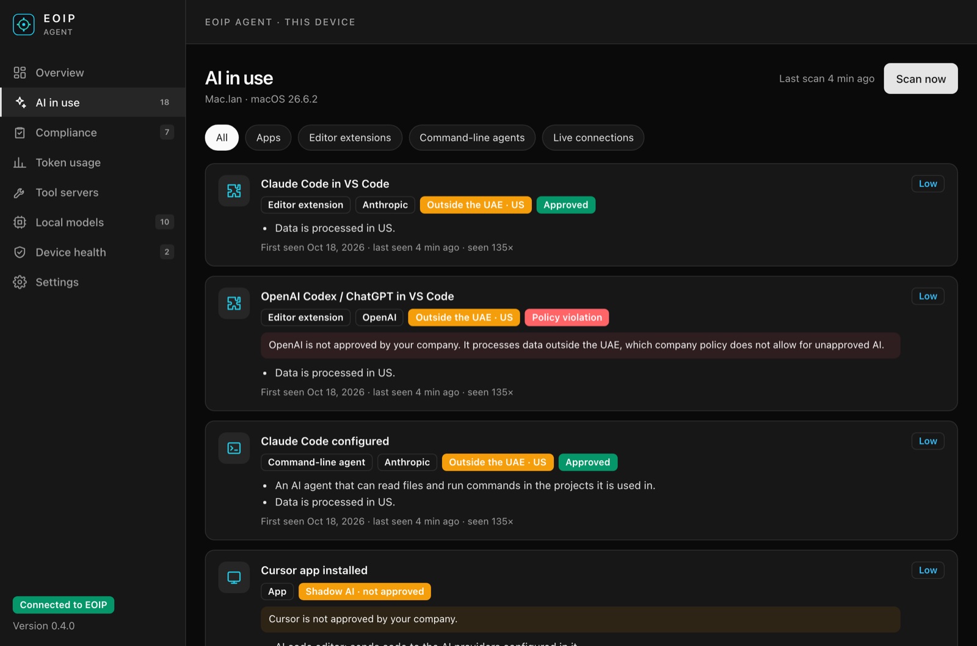Open the Local models section
Viewport: 977px width, 646px height.
coord(93,222)
